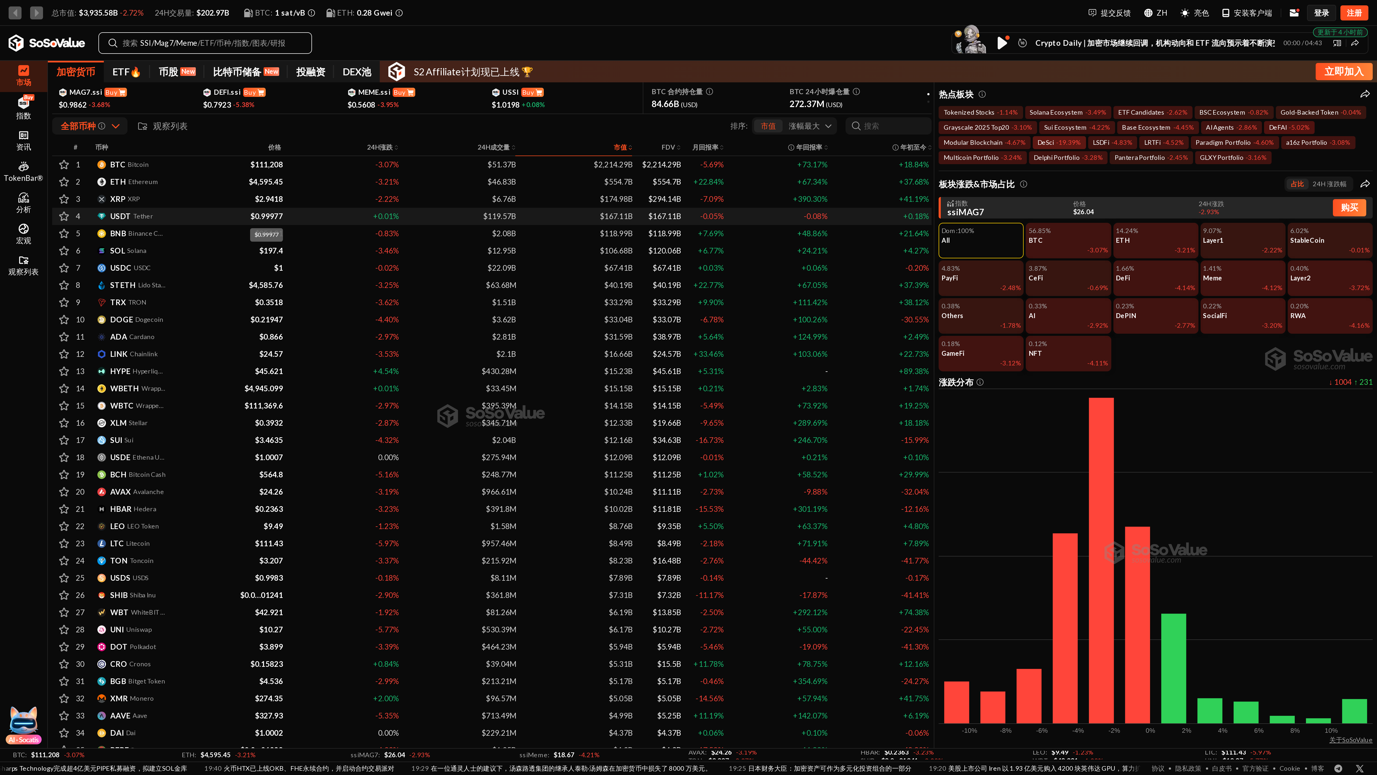Play the Crypto Daily audio

click(1002, 43)
